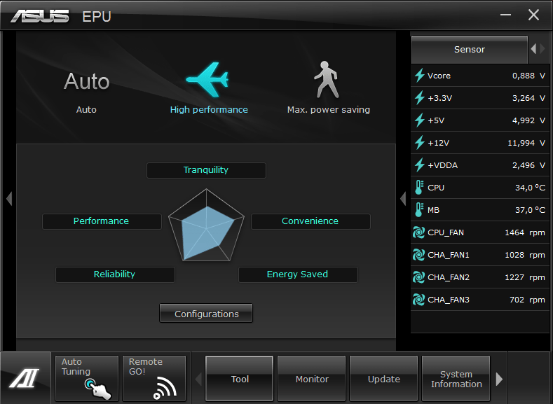Select the Max. power saving walking icon
Viewport: 553px width, 404px height.
tap(327, 80)
